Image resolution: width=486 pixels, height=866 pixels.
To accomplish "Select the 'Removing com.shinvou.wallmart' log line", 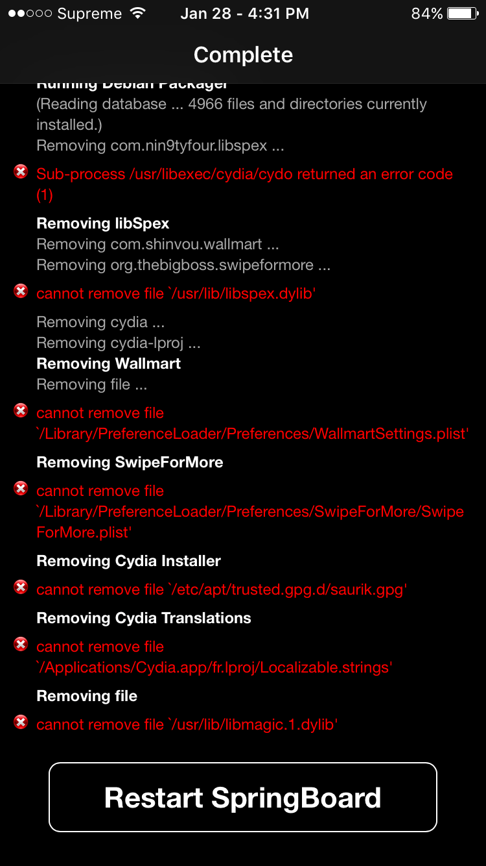I will (158, 244).
